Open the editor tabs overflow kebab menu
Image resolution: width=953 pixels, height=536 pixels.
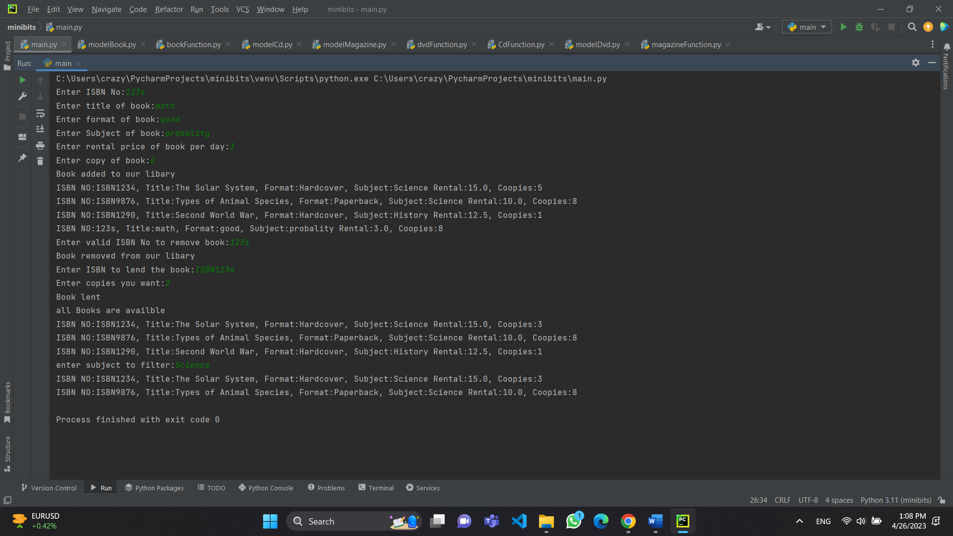[x=933, y=44]
